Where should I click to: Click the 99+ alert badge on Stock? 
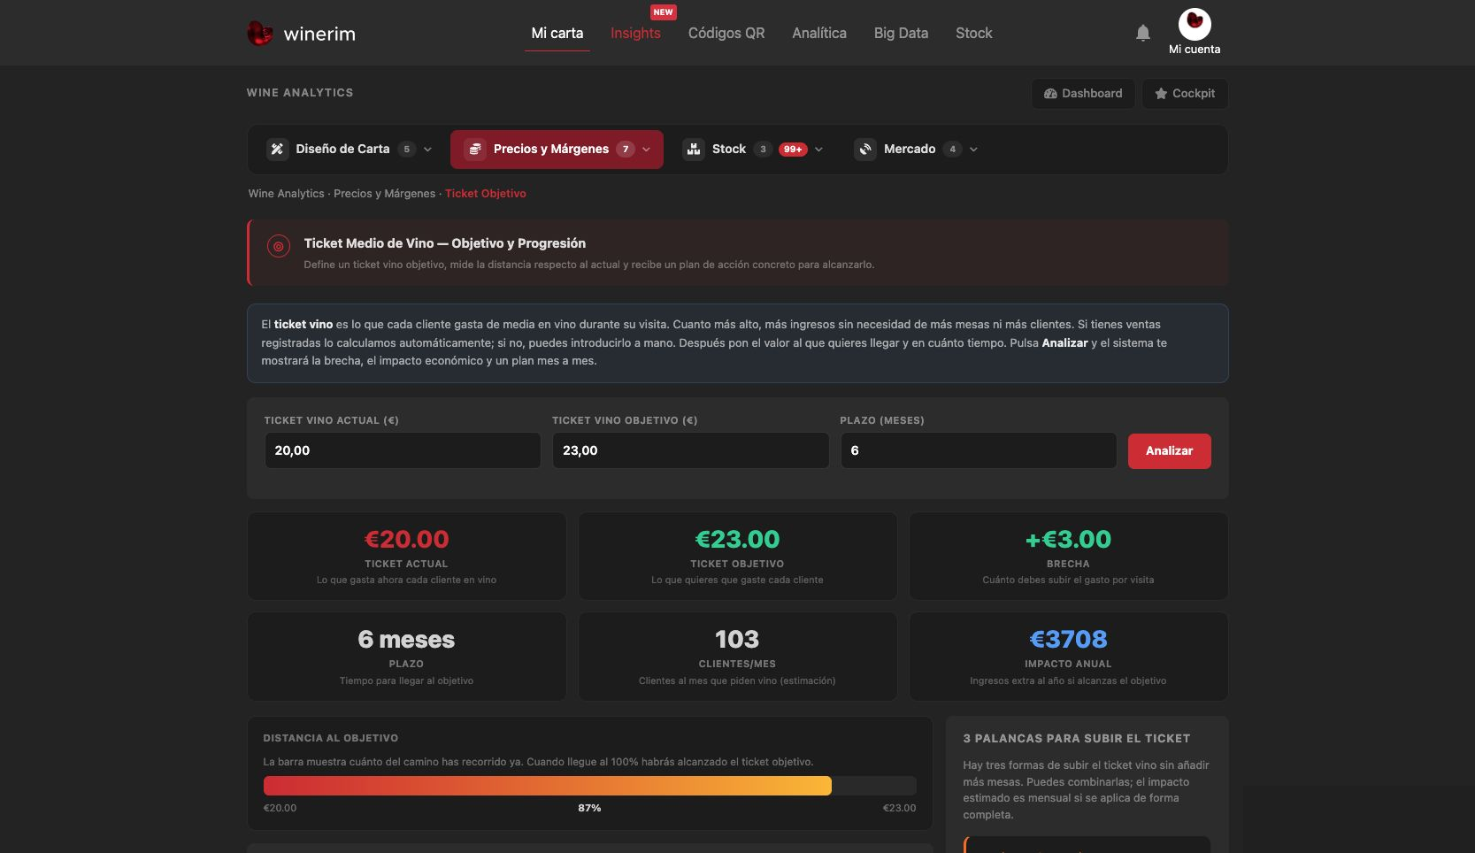(x=793, y=150)
